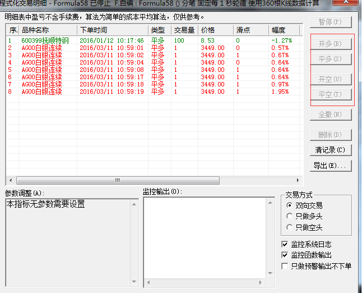Sort by the 品种名称 column header
The height and width of the screenshot is (293, 362).
click(48, 30)
